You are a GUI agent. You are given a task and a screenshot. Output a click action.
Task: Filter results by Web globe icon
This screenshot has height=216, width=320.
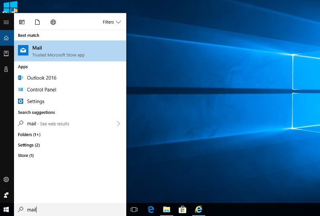click(53, 22)
